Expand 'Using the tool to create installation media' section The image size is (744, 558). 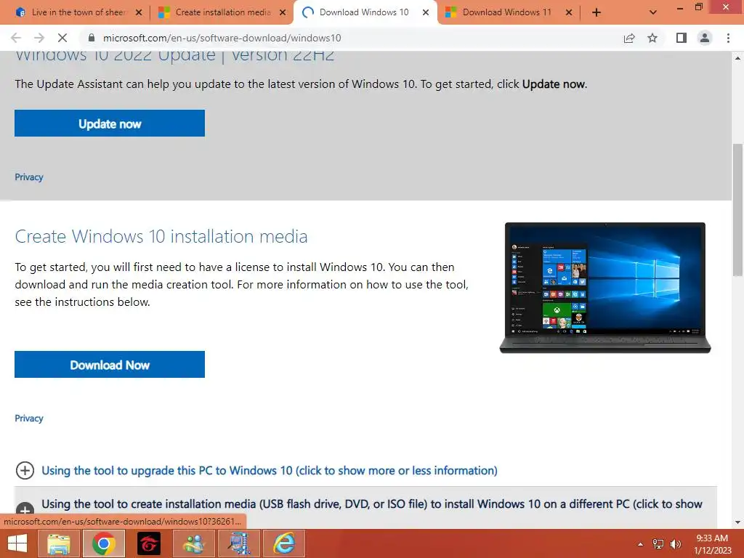click(371, 504)
